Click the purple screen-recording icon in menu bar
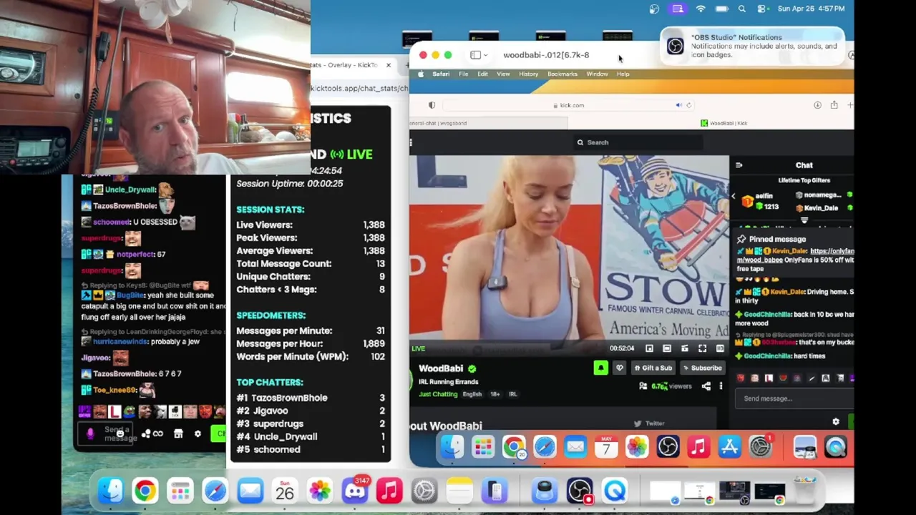The width and height of the screenshot is (916, 515). tap(678, 9)
